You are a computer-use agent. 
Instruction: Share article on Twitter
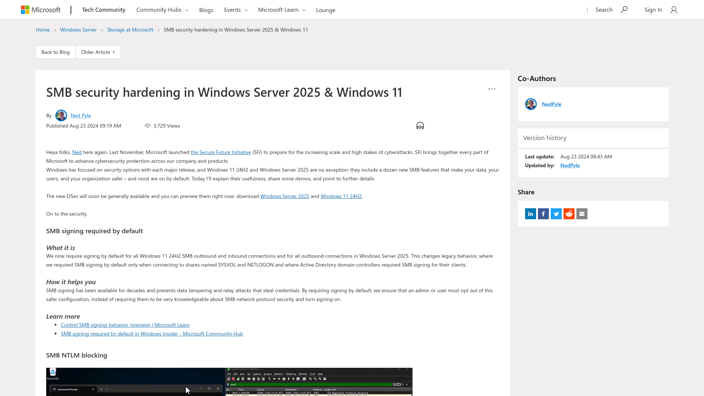click(x=556, y=214)
